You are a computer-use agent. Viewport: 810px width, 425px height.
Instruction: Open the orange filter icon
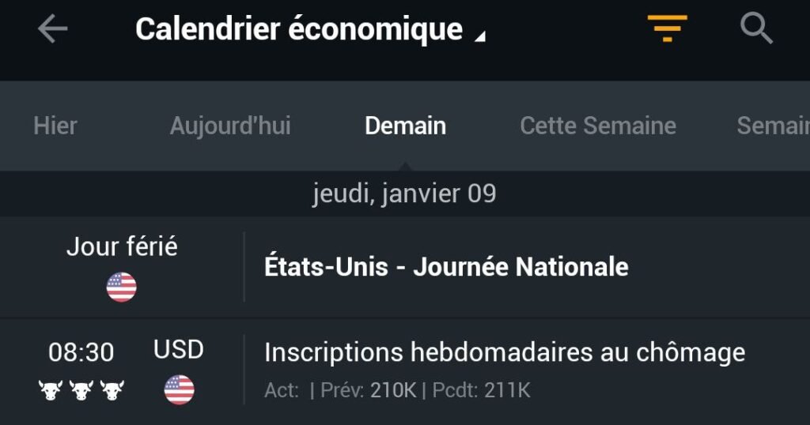tap(667, 28)
